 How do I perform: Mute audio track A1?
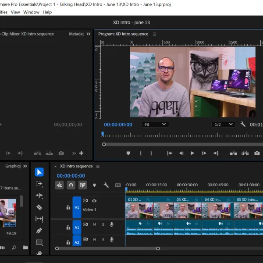(94, 224)
